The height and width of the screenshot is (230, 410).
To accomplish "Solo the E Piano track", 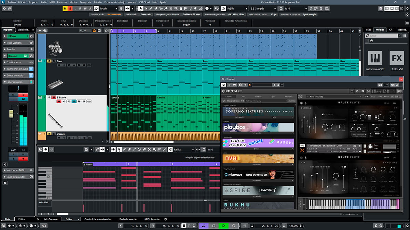I will (54, 97).
